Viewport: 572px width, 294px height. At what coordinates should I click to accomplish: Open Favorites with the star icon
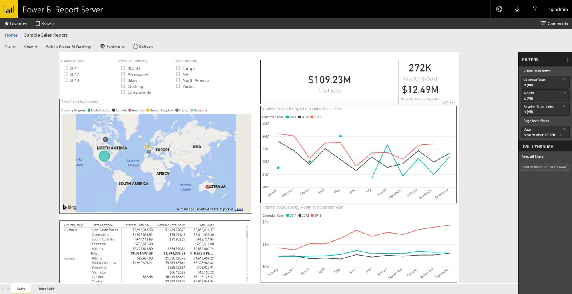(x=16, y=24)
